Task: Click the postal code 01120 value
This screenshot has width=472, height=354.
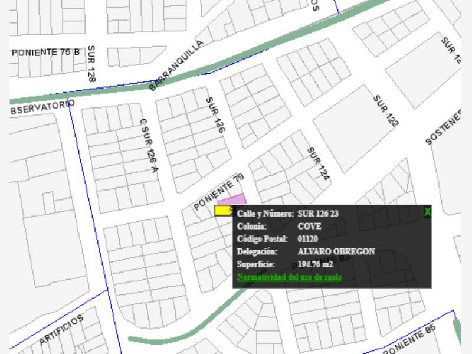Action: tap(307, 239)
